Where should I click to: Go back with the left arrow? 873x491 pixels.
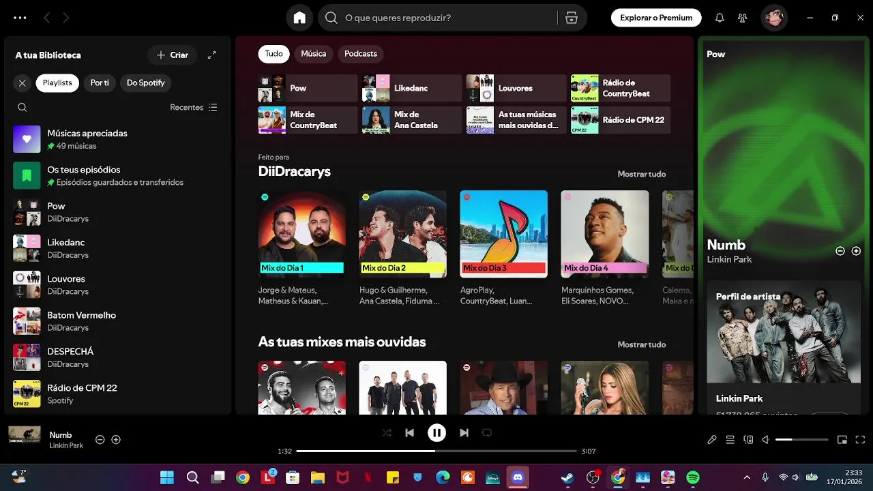click(46, 18)
